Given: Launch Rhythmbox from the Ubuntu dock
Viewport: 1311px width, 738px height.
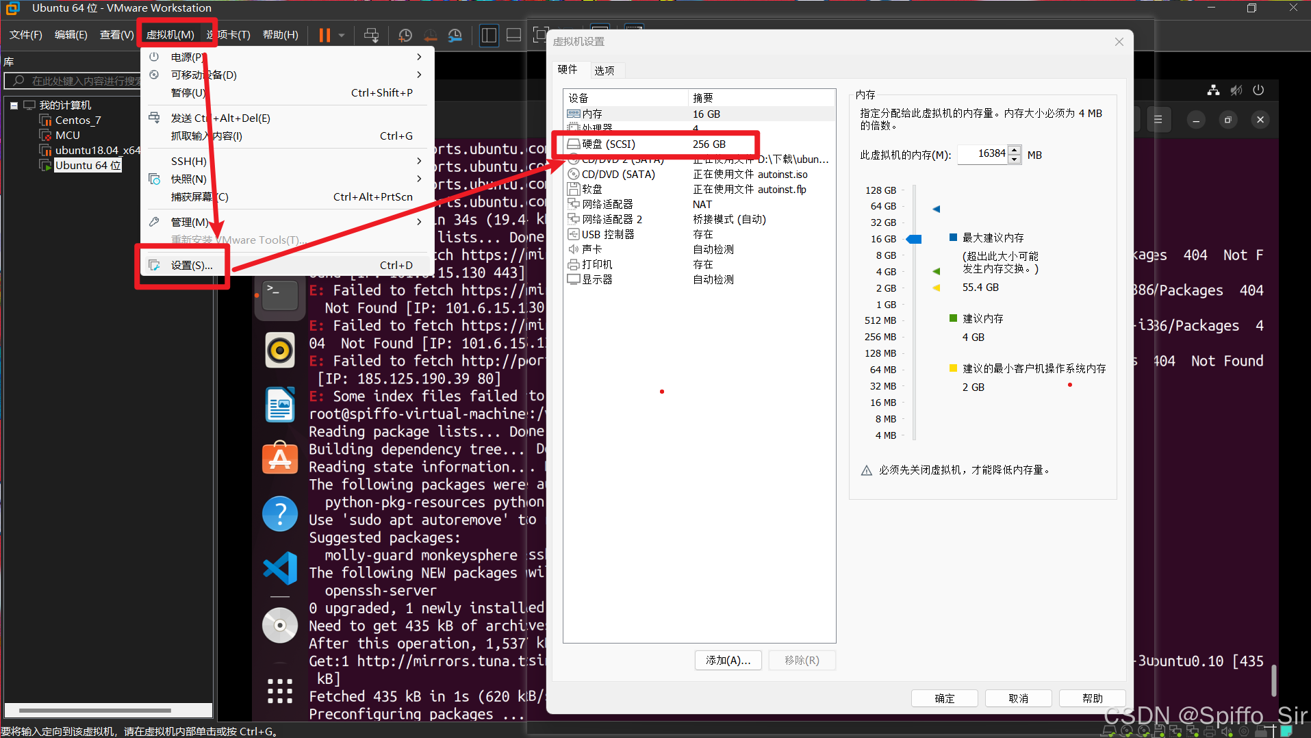Looking at the screenshot, I should (280, 350).
